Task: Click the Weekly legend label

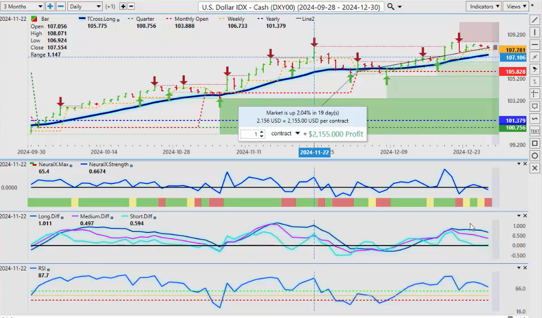Action: pyautogui.click(x=236, y=19)
